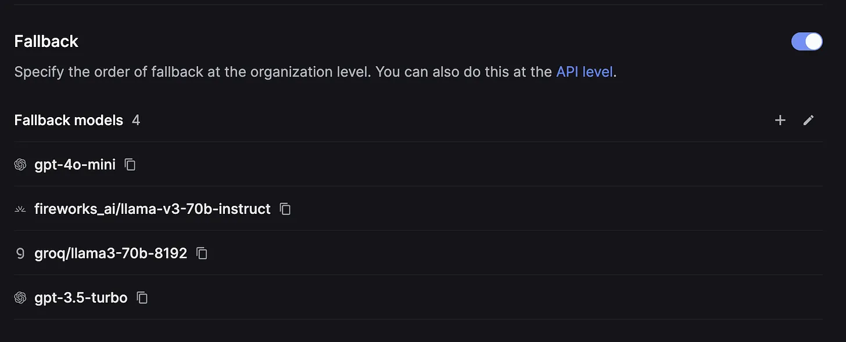Click the fallback models count number 4
This screenshot has height=342, width=846.
coord(136,120)
